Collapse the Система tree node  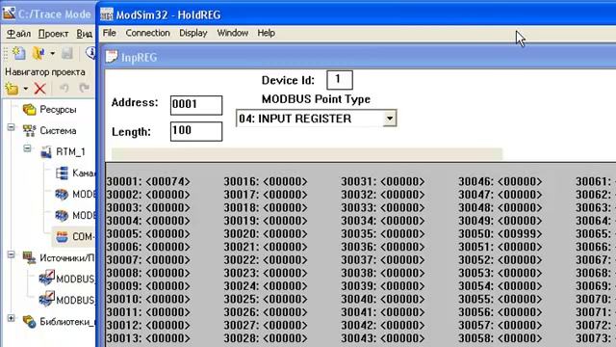[11, 127]
